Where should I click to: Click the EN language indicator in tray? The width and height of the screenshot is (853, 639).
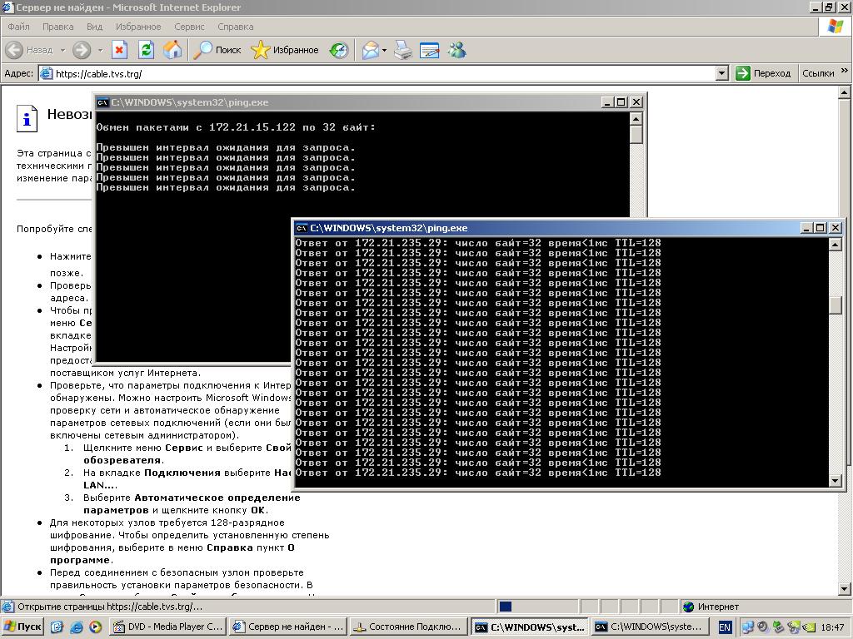(x=725, y=627)
